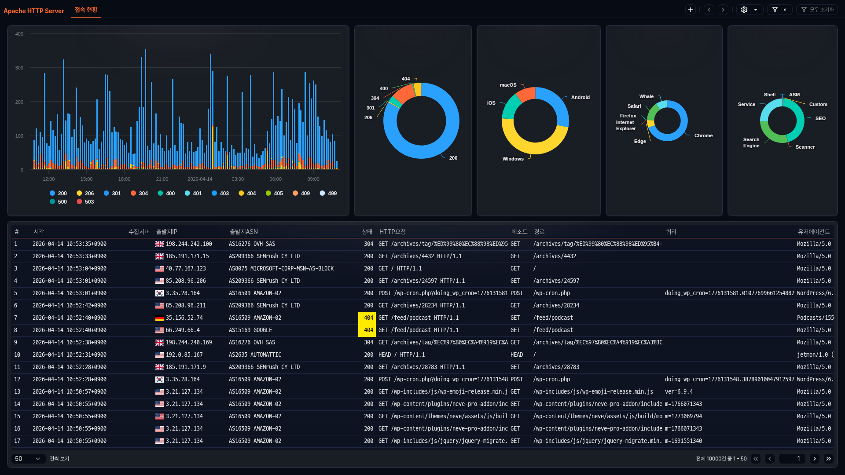Go to next dashboard with right chevron

pos(723,10)
